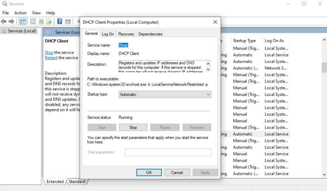The width and height of the screenshot is (327, 191).
Task: Close the DHCP Client Properties dialog
Action: (215, 22)
